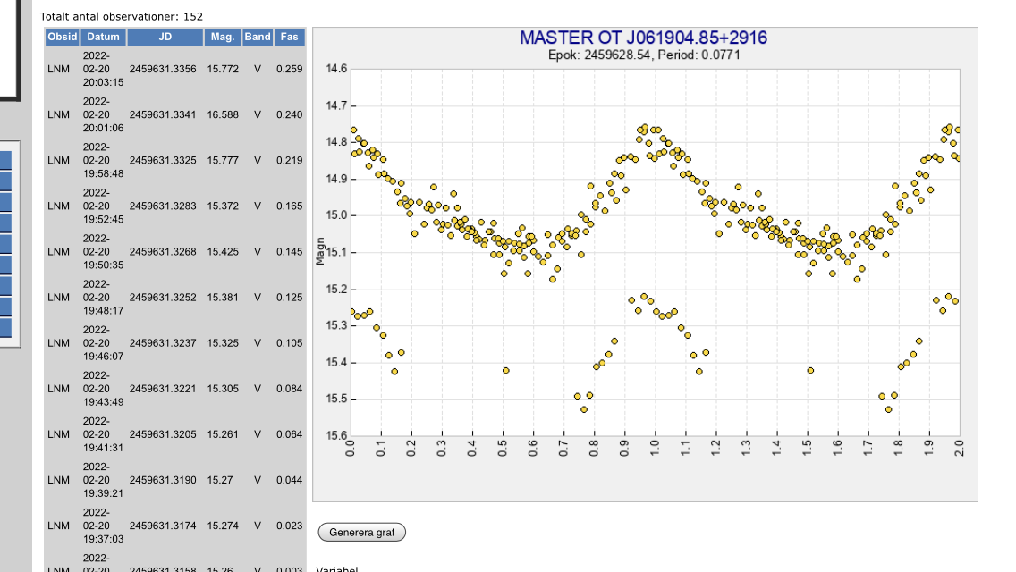Screen dimensions: 1016x572
Task: Click the magnitude value 15.261
Action: pos(223,434)
